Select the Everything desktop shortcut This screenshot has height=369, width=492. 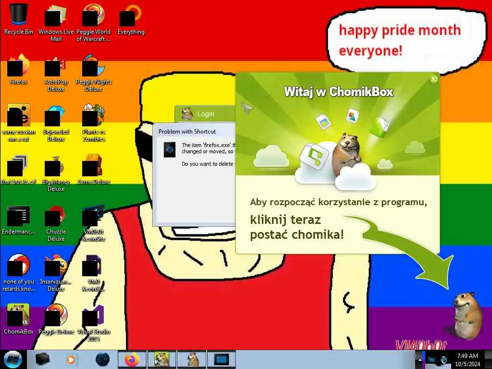(131, 19)
